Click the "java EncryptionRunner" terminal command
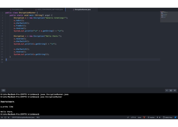 [51, 97]
